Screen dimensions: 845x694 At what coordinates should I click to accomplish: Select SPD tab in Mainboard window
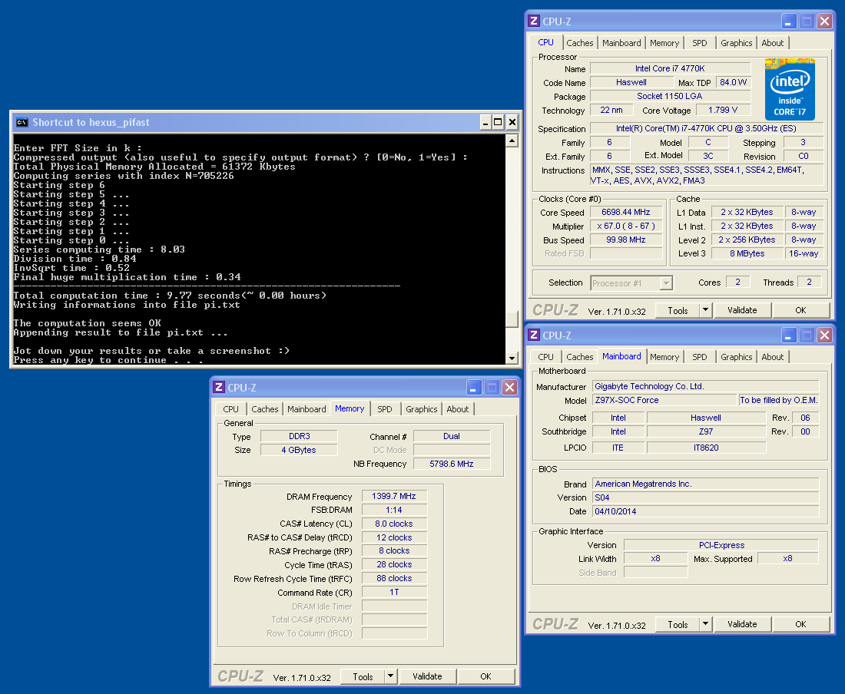click(x=700, y=357)
